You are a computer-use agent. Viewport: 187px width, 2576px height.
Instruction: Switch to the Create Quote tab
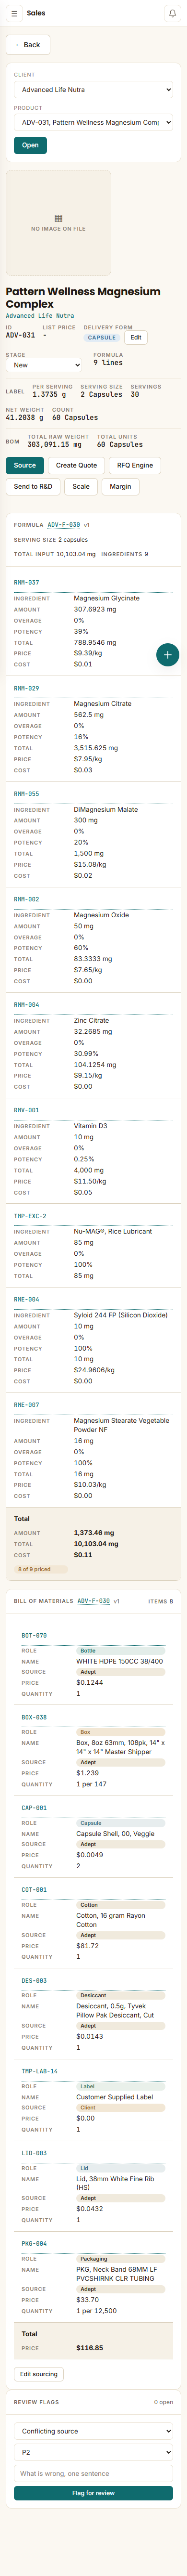(x=77, y=465)
